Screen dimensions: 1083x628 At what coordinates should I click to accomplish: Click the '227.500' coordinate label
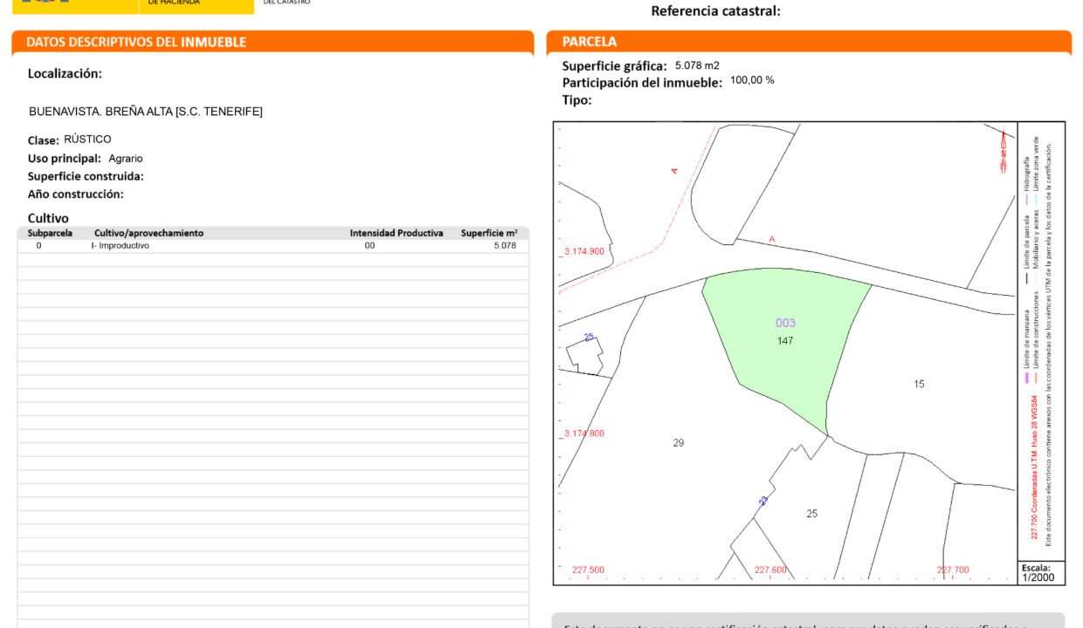tap(588, 570)
